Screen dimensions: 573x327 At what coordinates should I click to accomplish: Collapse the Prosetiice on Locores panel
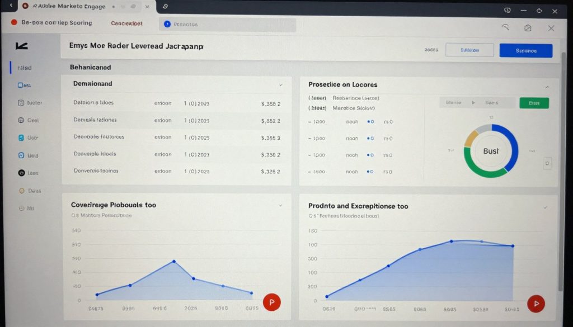tap(547, 85)
